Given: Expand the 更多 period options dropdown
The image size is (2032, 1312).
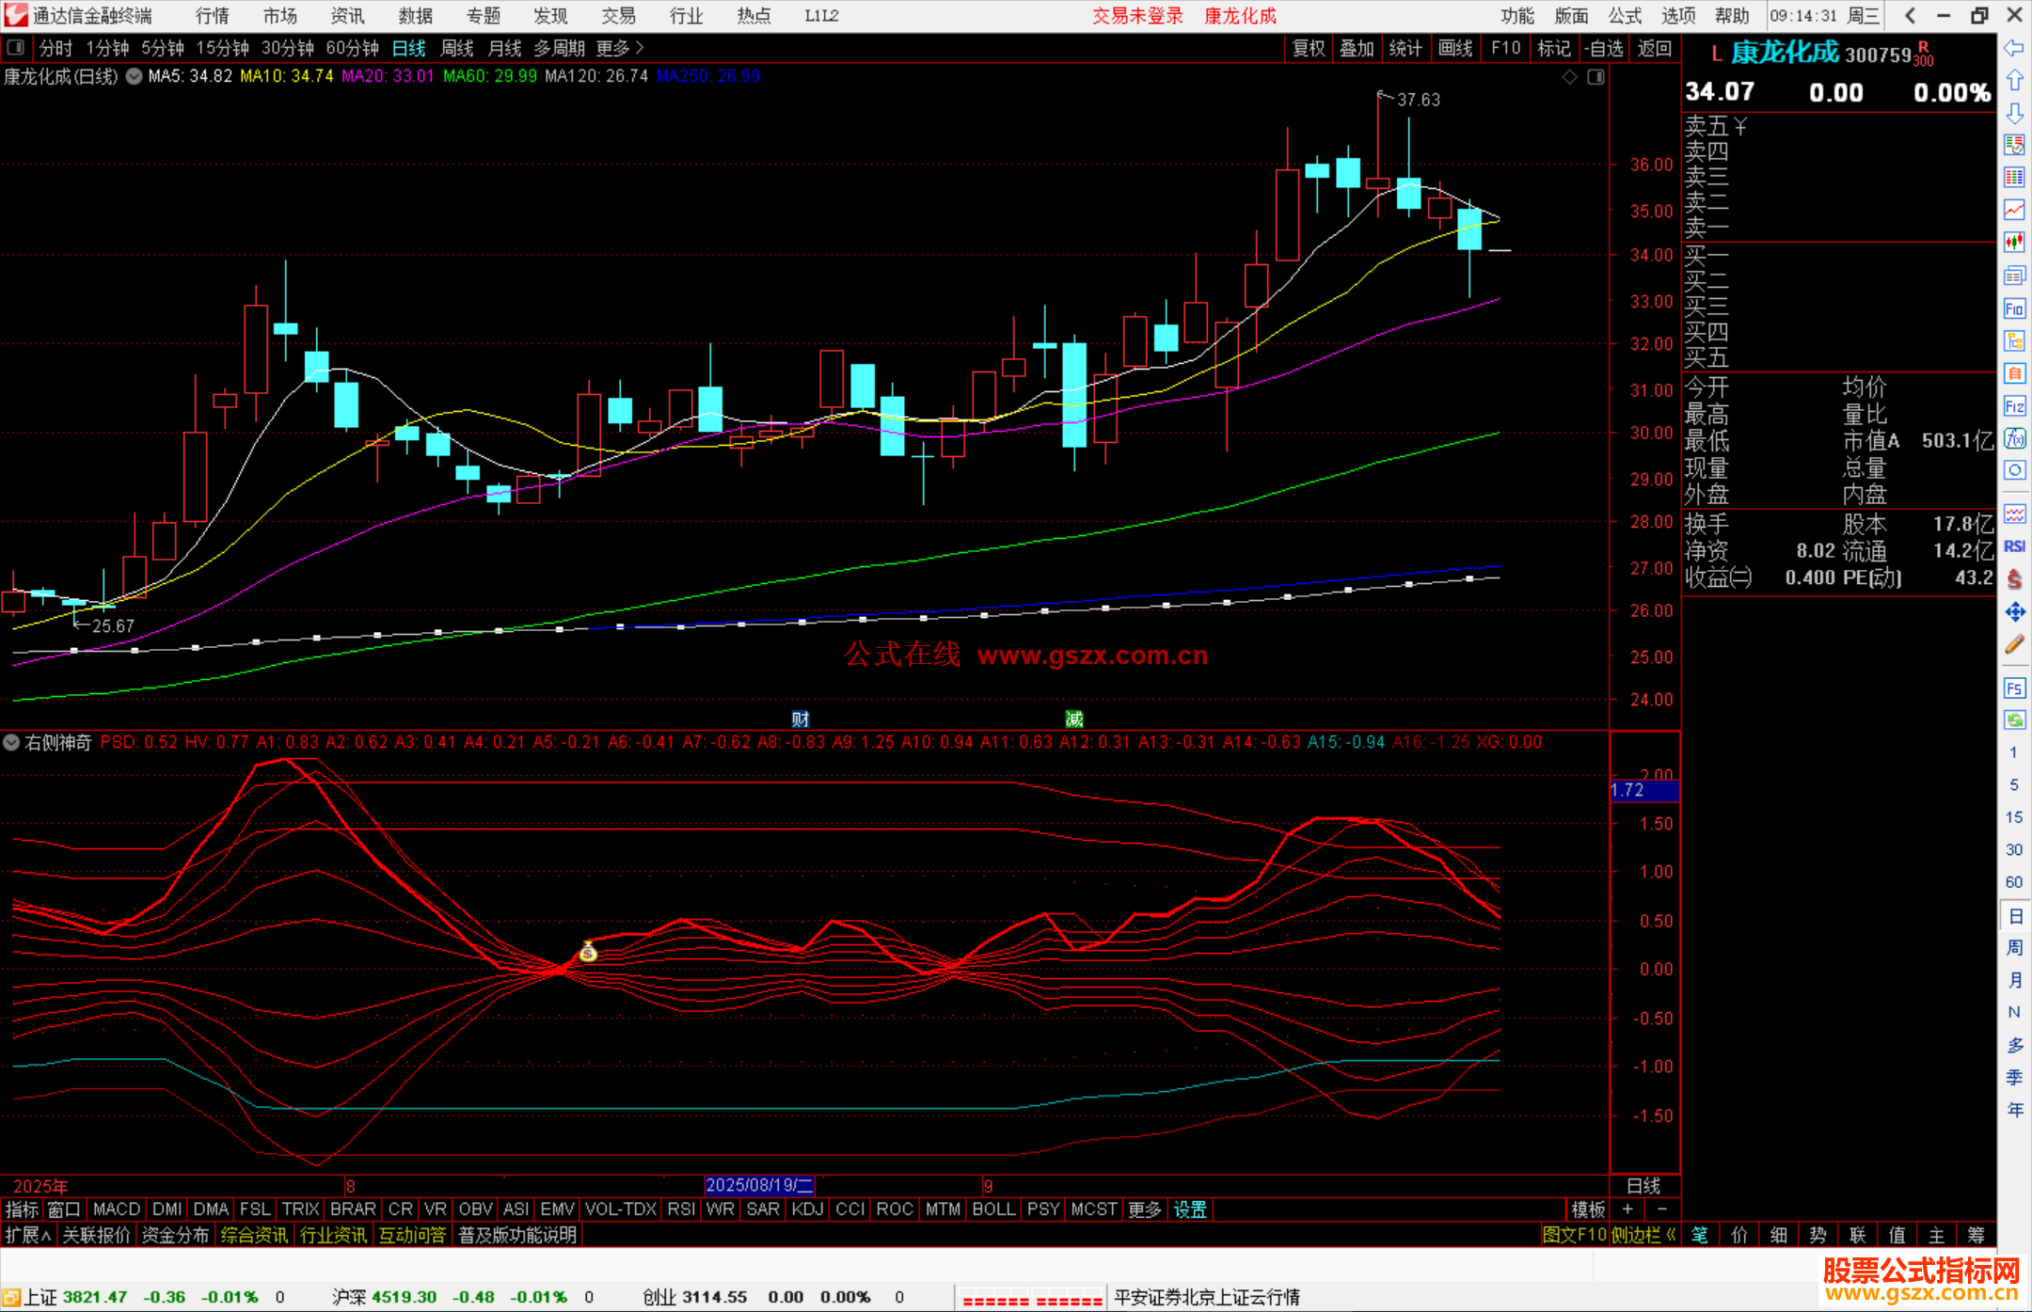Looking at the screenshot, I should (x=620, y=48).
